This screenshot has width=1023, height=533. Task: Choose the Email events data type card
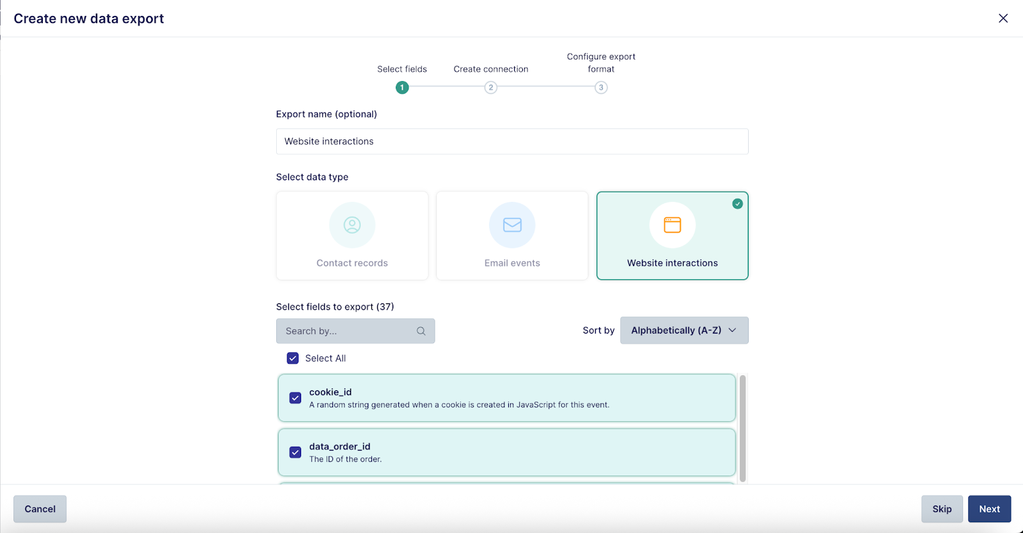[x=512, y=236]
